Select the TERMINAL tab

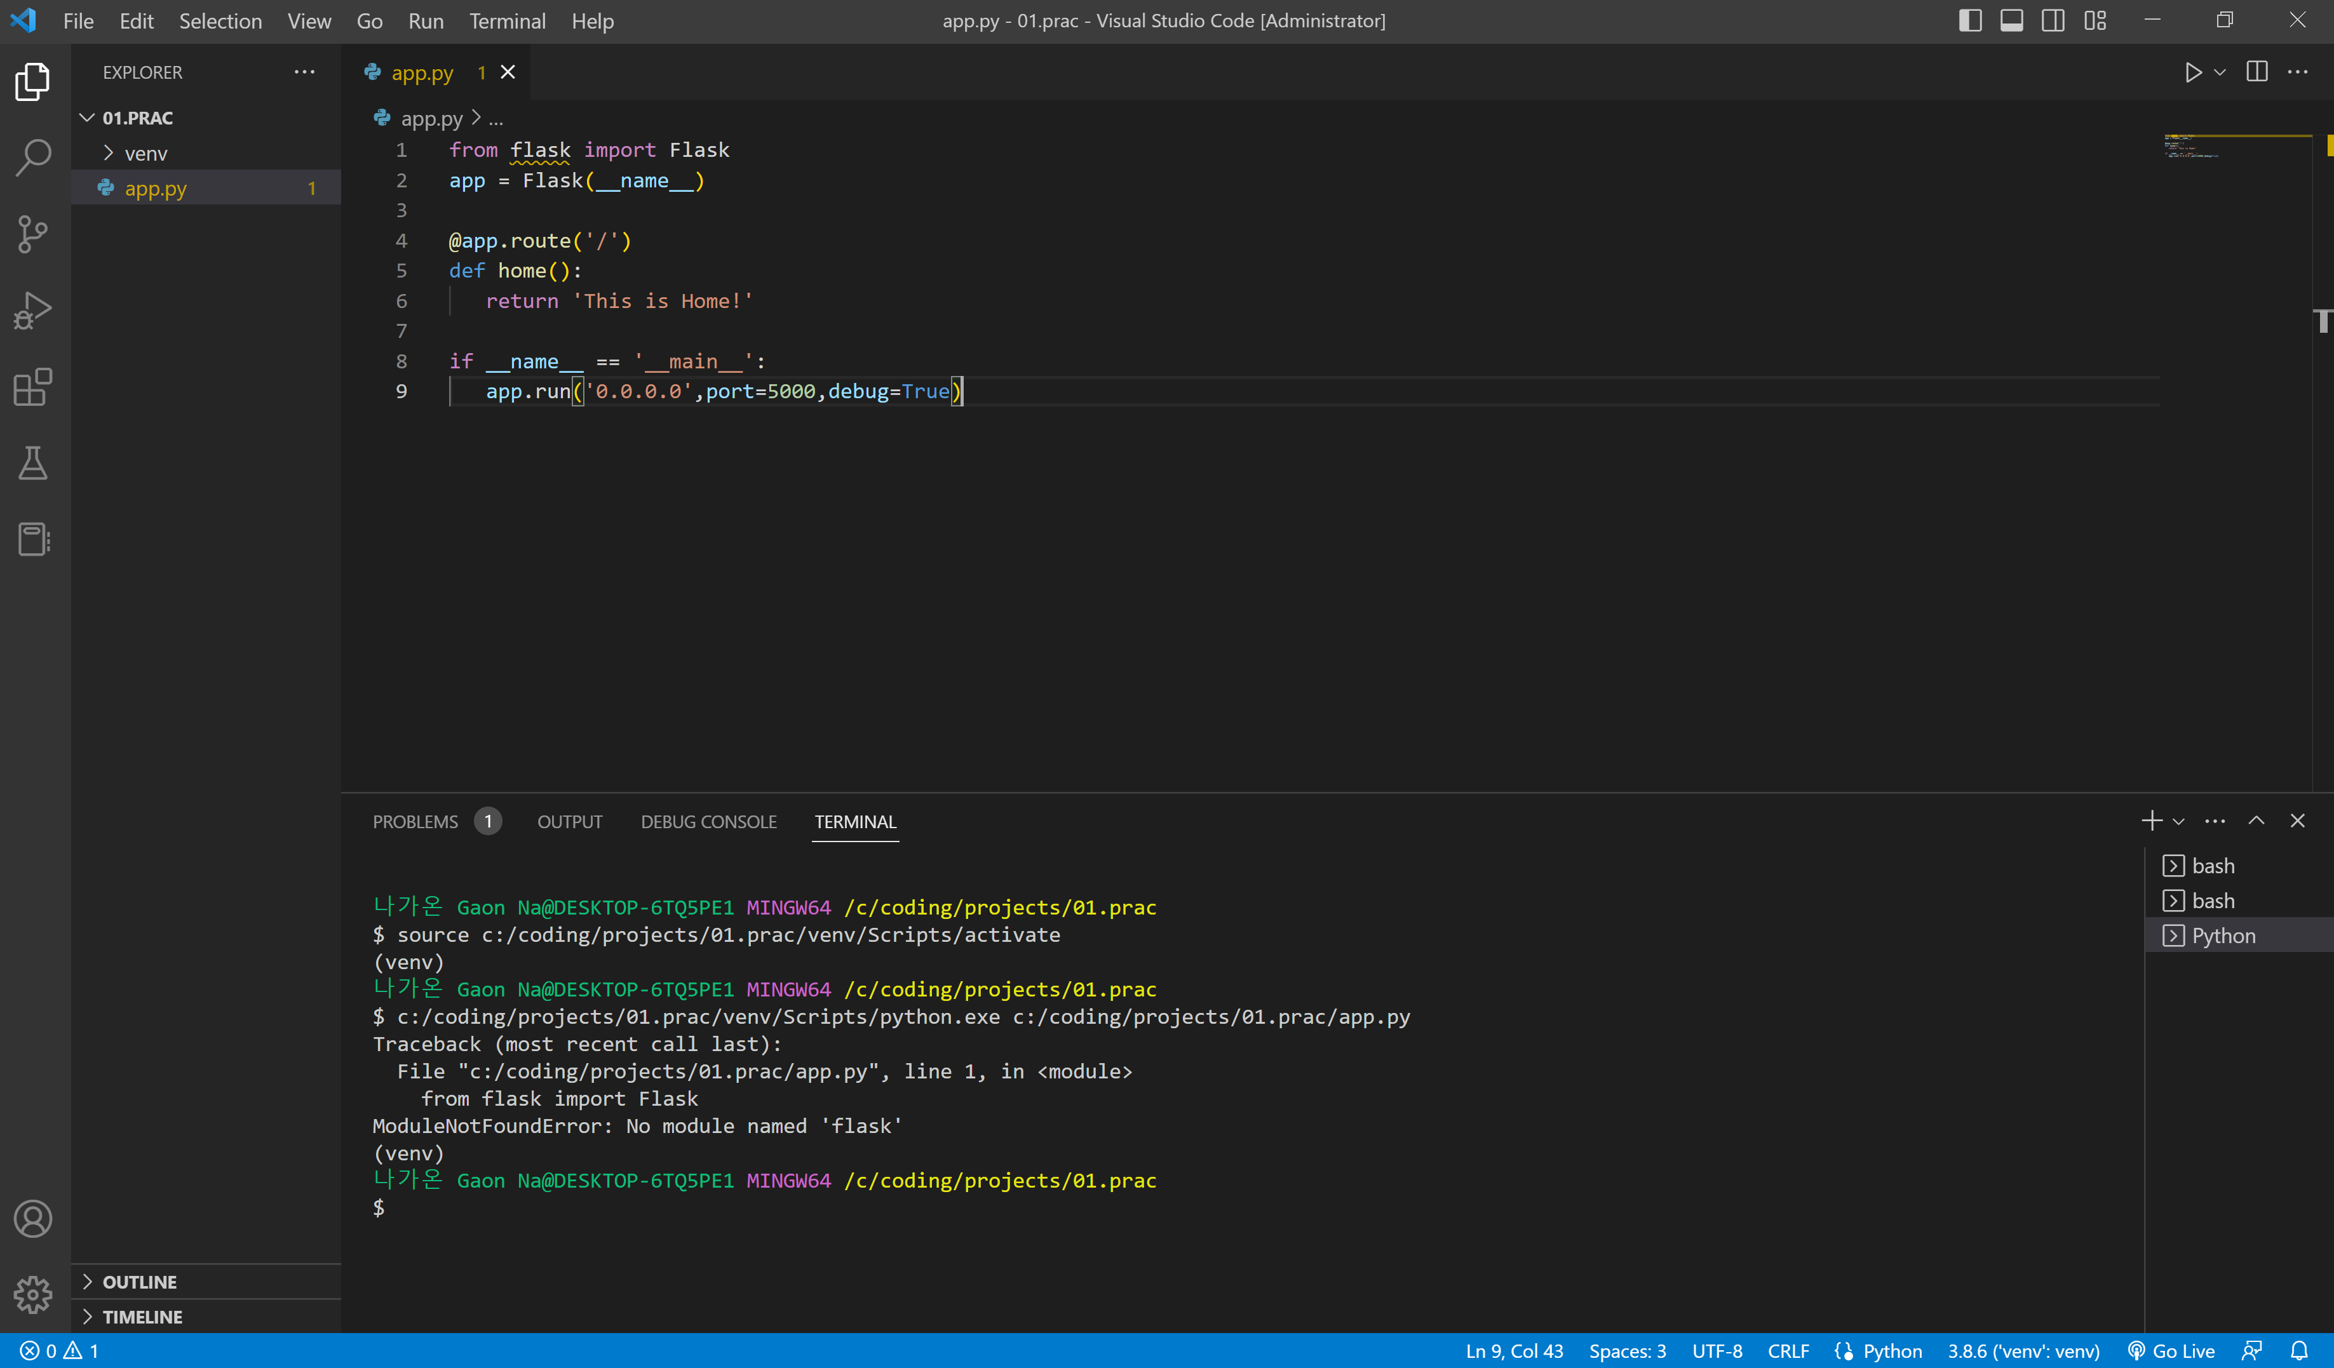pos(856,822)
